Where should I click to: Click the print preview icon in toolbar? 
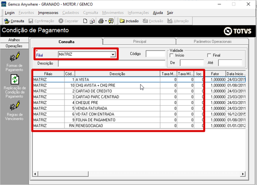point(92,21)
